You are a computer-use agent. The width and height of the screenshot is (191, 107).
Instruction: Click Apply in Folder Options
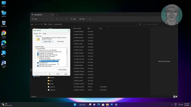click(66, 74)
